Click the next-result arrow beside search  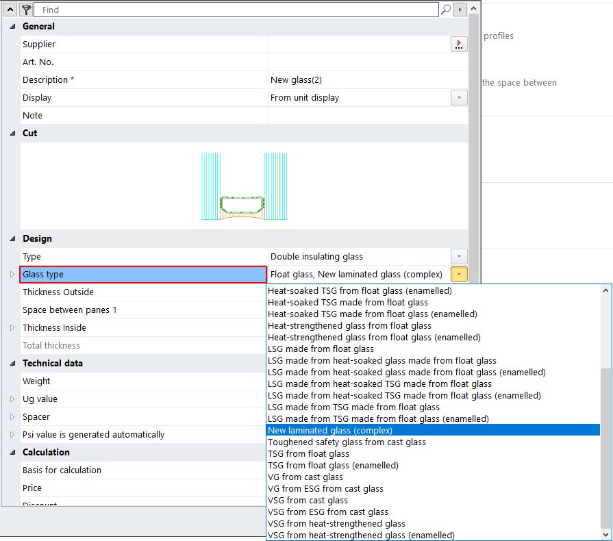pyautogui.click(x=460, y=10)
